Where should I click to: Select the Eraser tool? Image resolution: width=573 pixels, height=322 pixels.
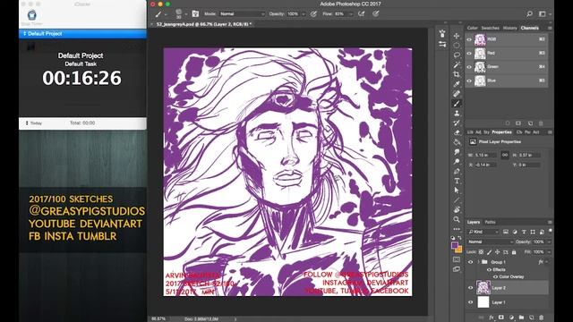click(457, 132)
